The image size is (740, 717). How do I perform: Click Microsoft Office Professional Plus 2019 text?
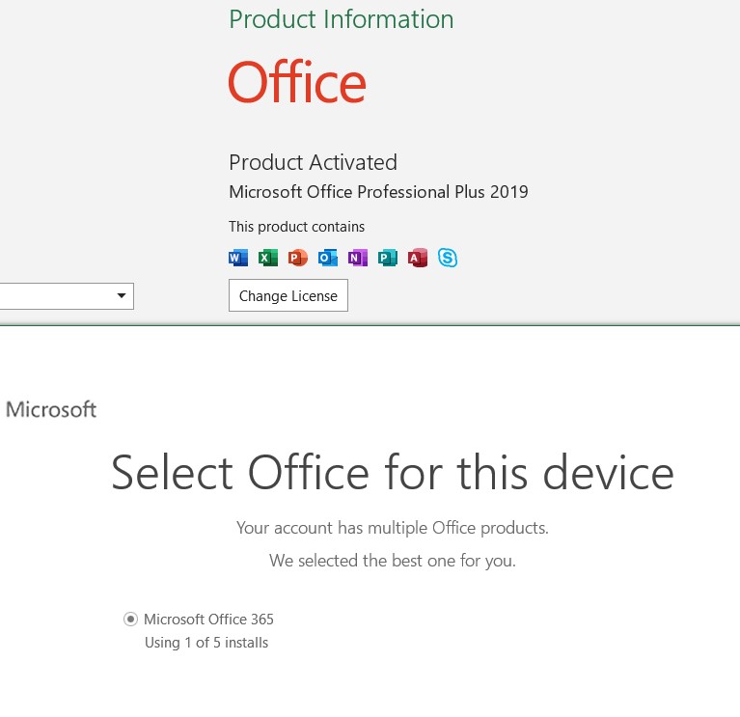click(378, 192)
